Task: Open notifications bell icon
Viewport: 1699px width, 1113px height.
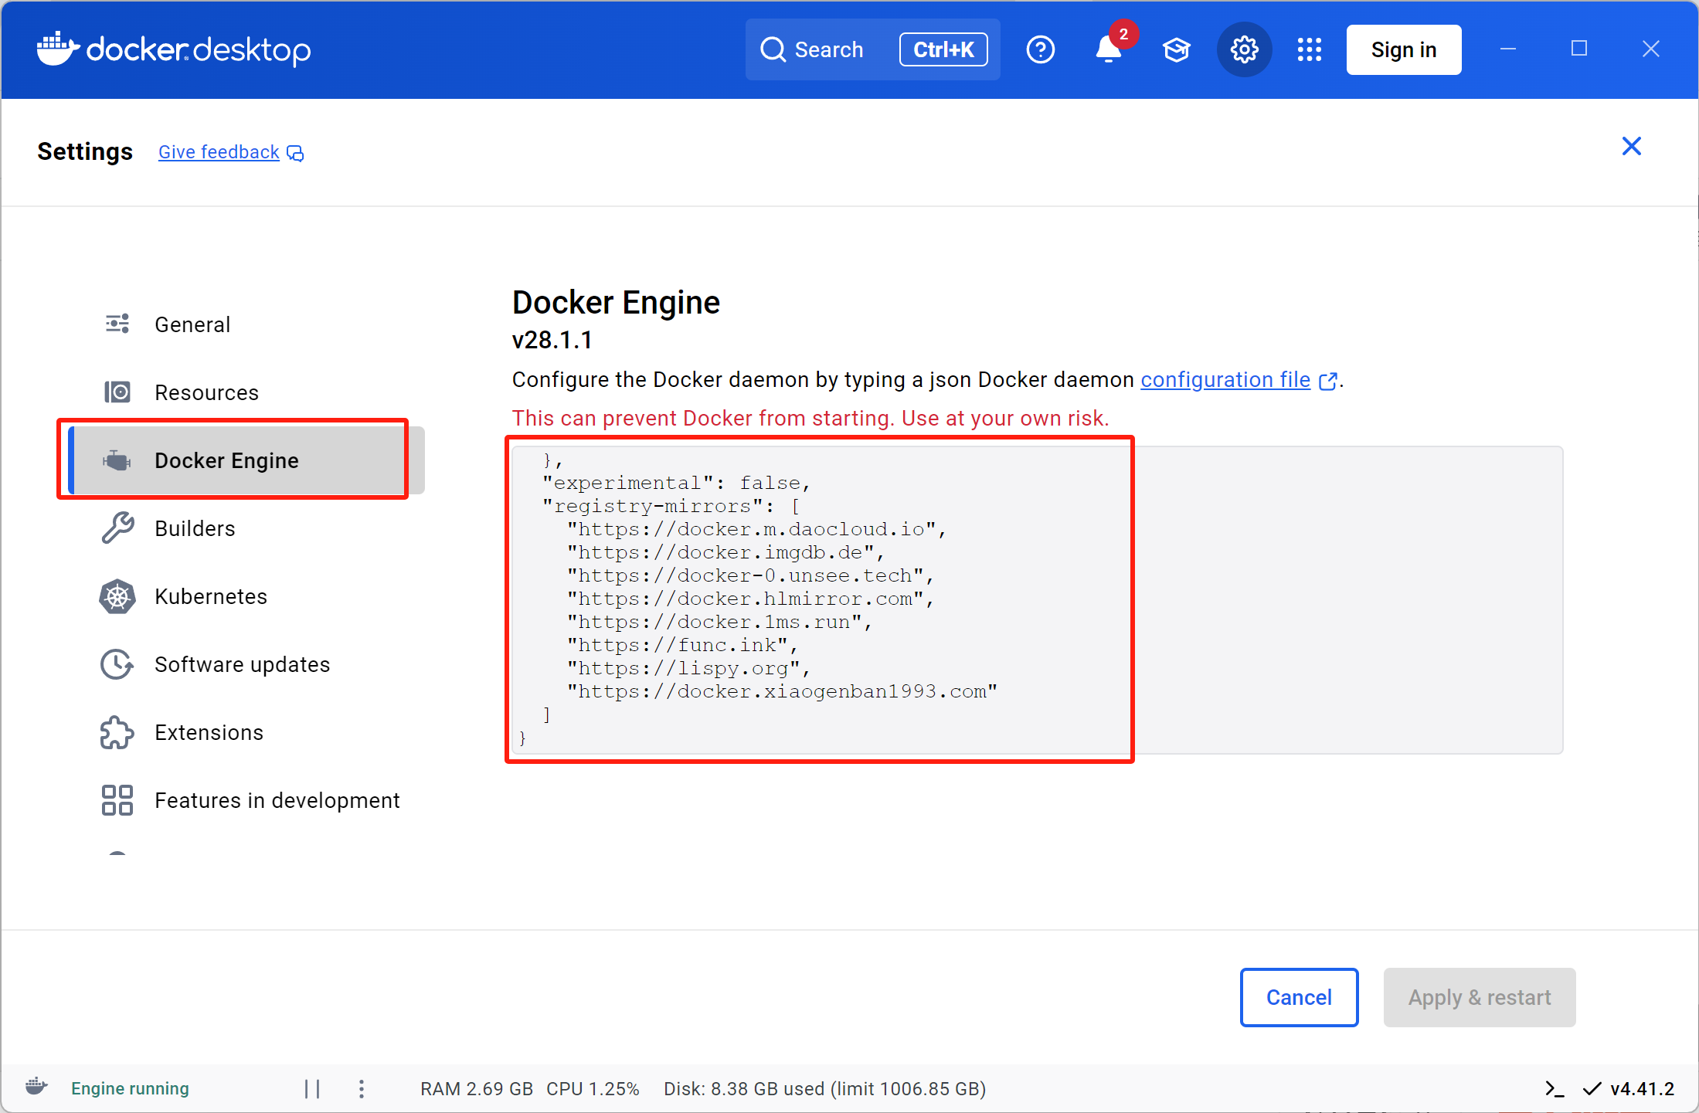Action: pyautogui.click(x=1108, y=49)
